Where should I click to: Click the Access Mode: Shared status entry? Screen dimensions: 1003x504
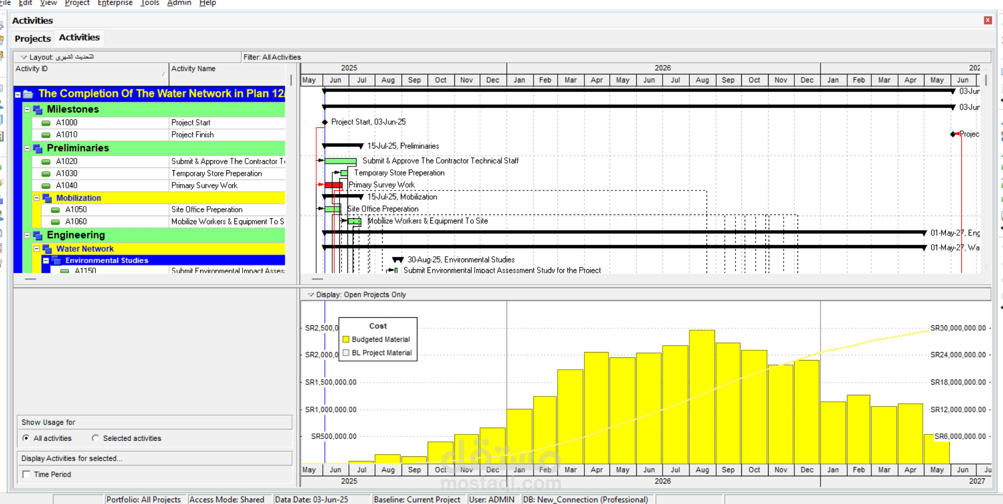point(227,499)
